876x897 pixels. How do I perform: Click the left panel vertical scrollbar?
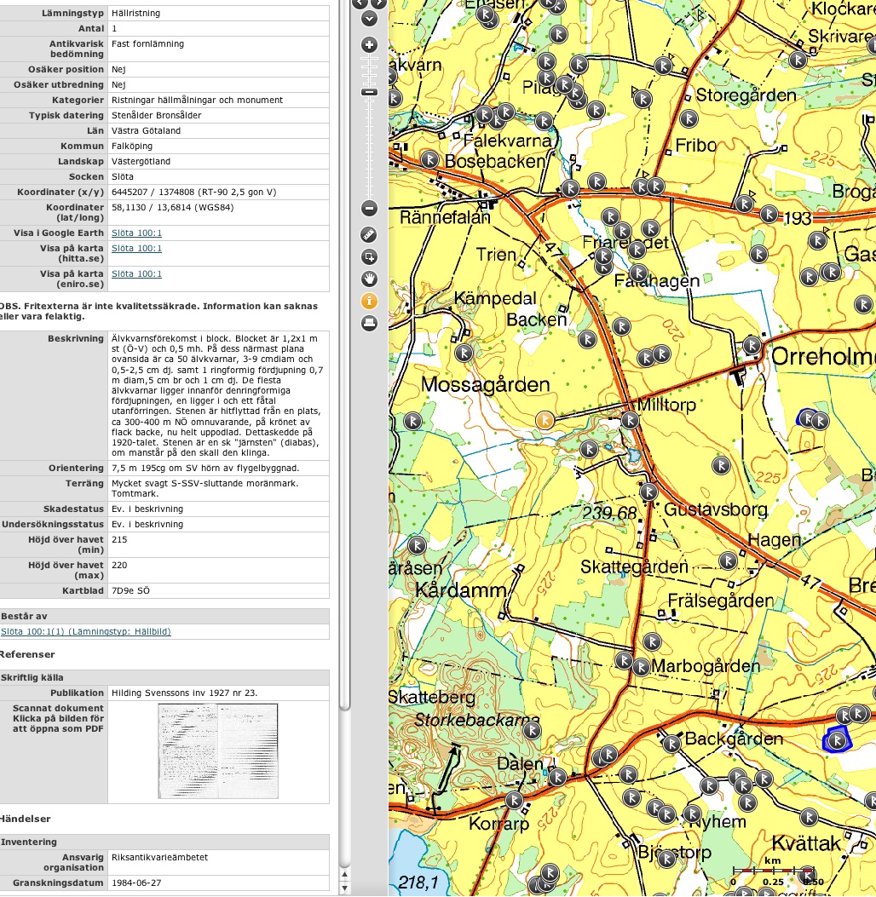coord(345,341)
